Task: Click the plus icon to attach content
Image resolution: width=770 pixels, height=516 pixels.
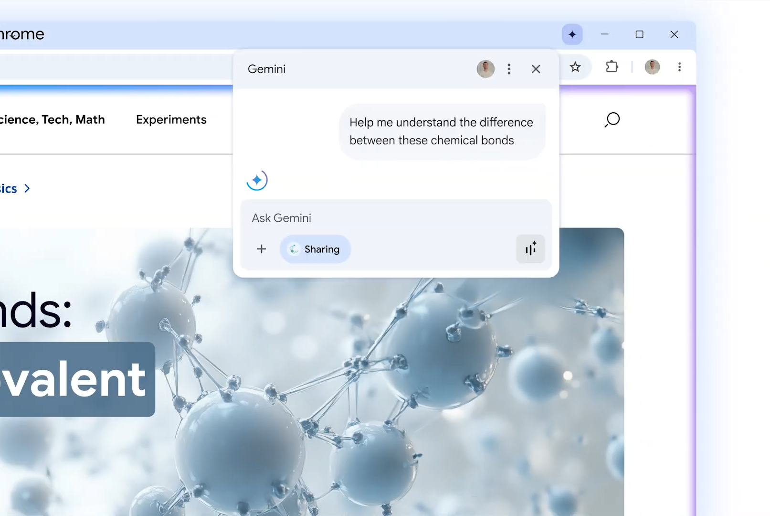Action: (262, 249)
